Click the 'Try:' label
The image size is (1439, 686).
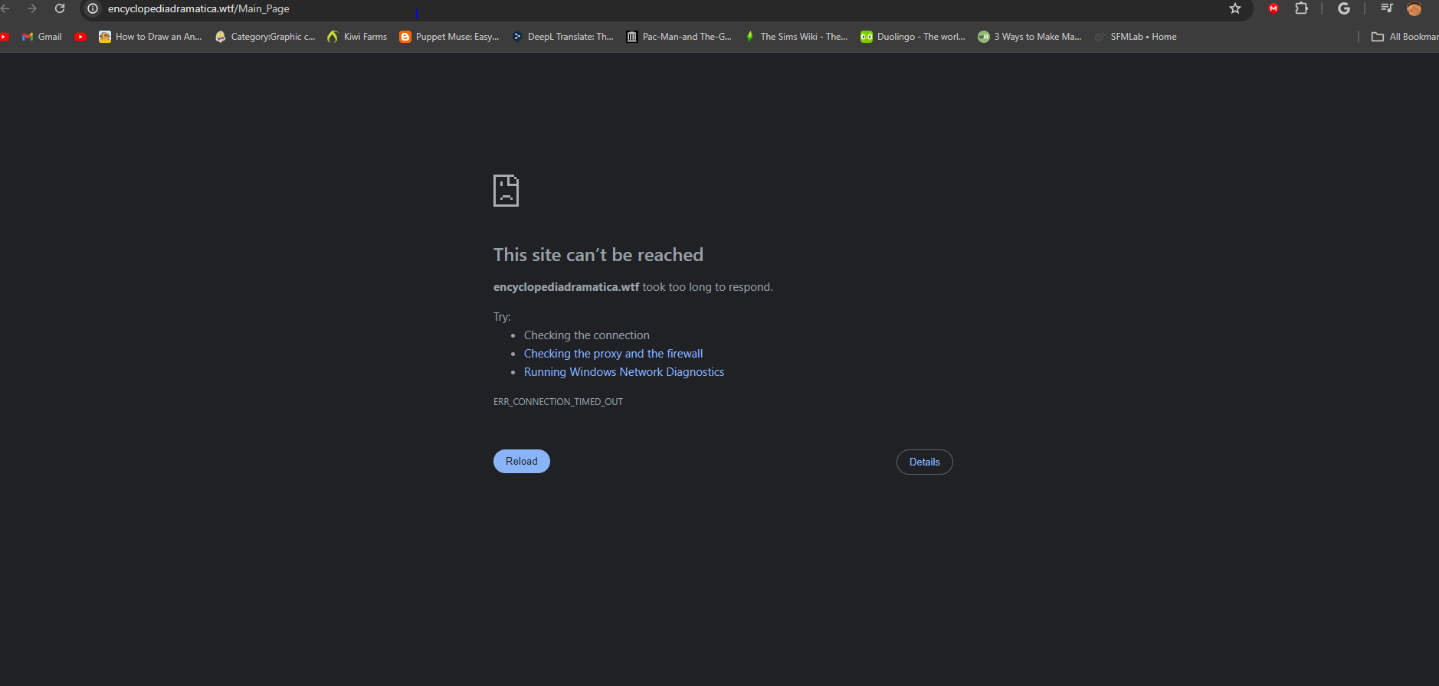502,317
